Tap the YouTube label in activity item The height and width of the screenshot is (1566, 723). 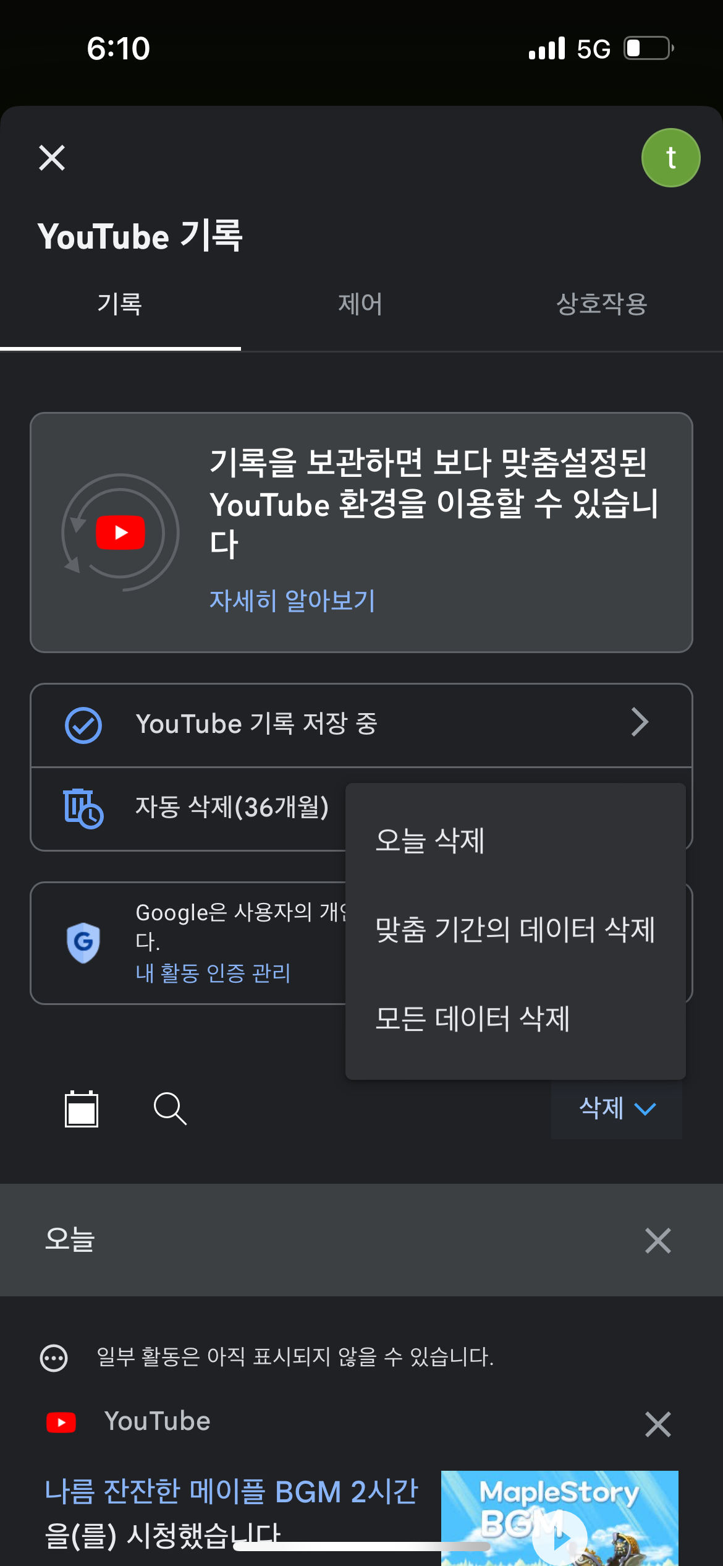(x=158, y=1421)
